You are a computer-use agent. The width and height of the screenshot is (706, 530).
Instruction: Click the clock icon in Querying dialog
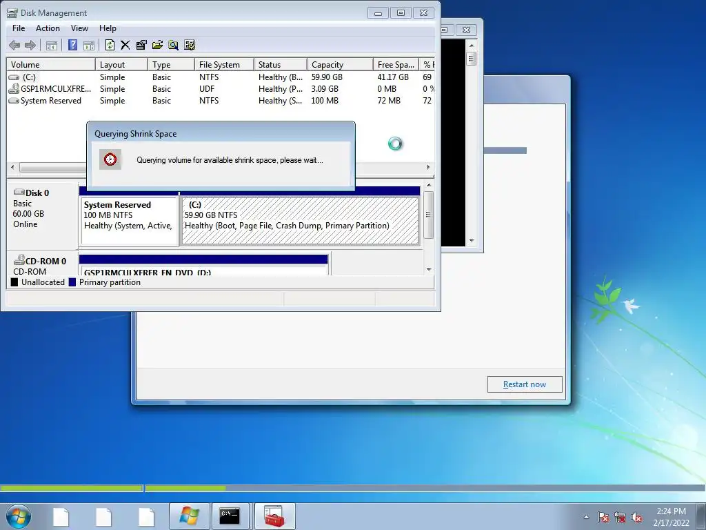click(110, 159)
